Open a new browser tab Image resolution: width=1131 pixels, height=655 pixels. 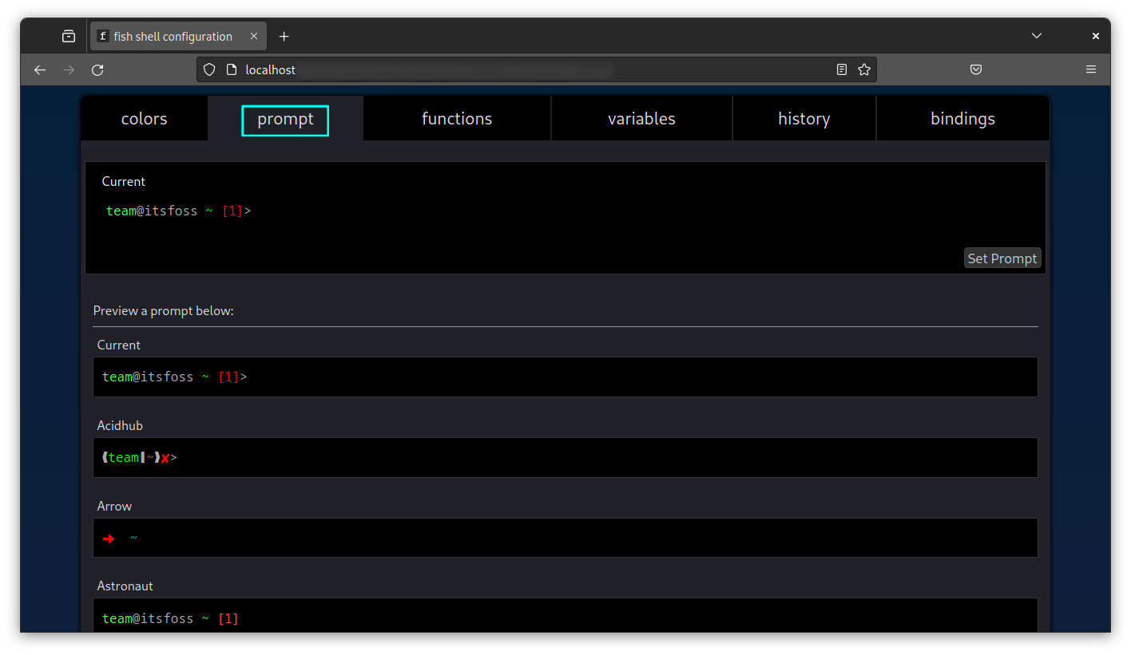[x=284, y=36]
